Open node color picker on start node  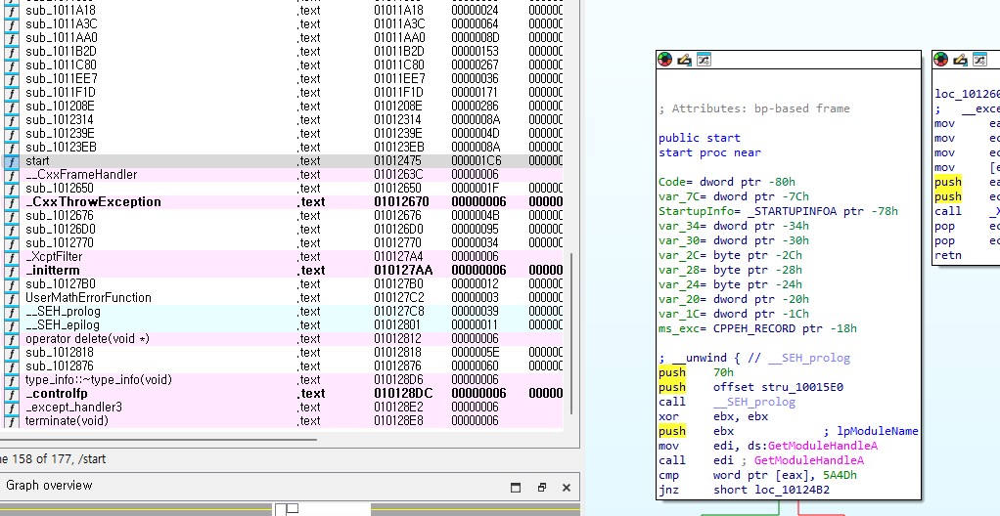pyautogui.click(x=664, y=60)
